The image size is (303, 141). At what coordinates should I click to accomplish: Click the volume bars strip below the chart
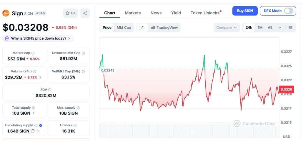(188, 131)
